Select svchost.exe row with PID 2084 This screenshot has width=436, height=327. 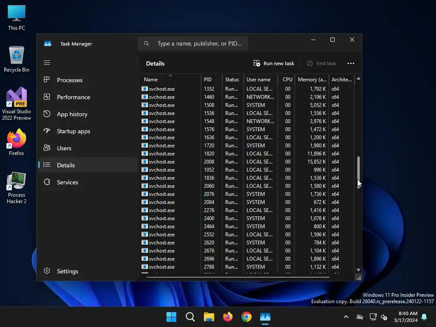point(247,202)
